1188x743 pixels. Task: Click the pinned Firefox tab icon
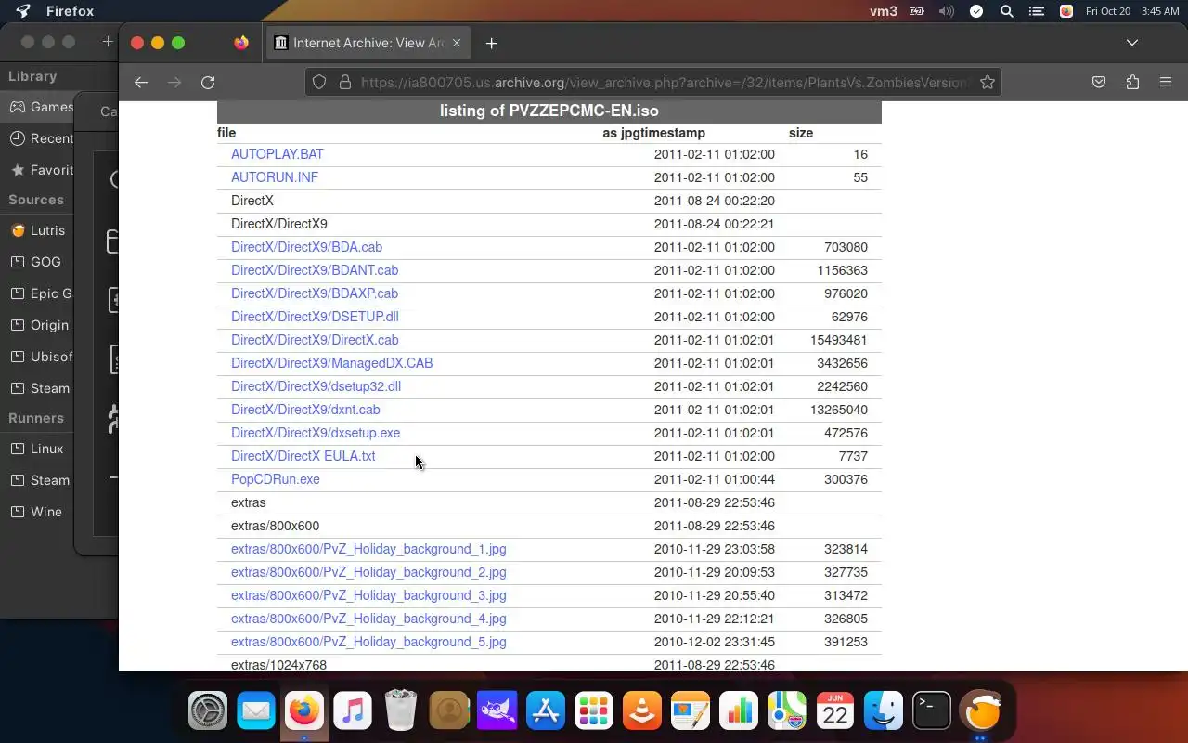click(x=241, y=43)
